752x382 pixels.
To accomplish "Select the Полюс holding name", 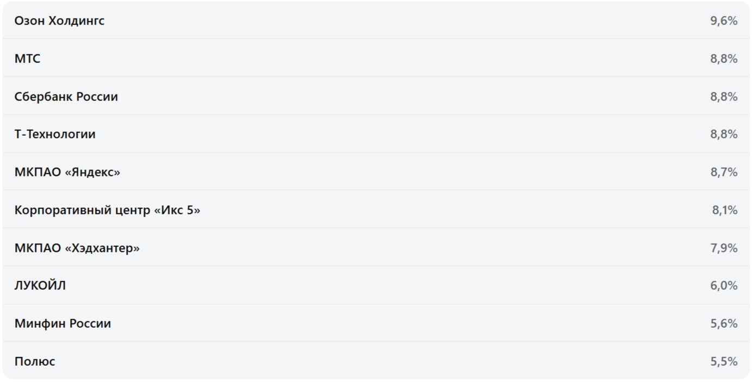I will point(35,361).
